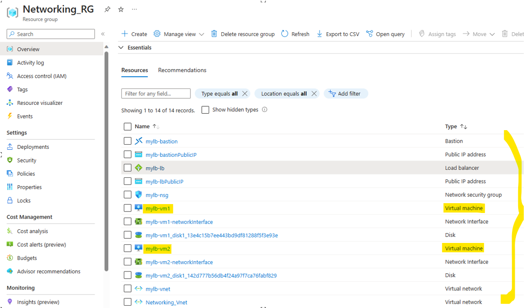Click Delete resource group
The image size is (528, 308).
243,34
